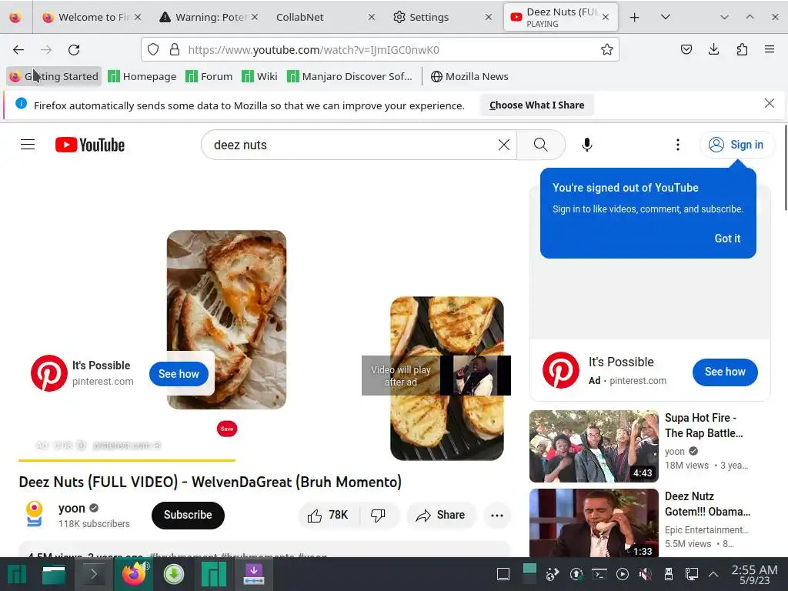Click the Pinterest logo in the sidebar ad
This screenshot has height=591, width=788.
coord(561,370)
